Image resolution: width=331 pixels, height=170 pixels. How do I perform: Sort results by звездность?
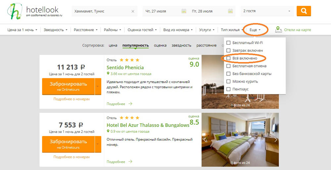181,45
